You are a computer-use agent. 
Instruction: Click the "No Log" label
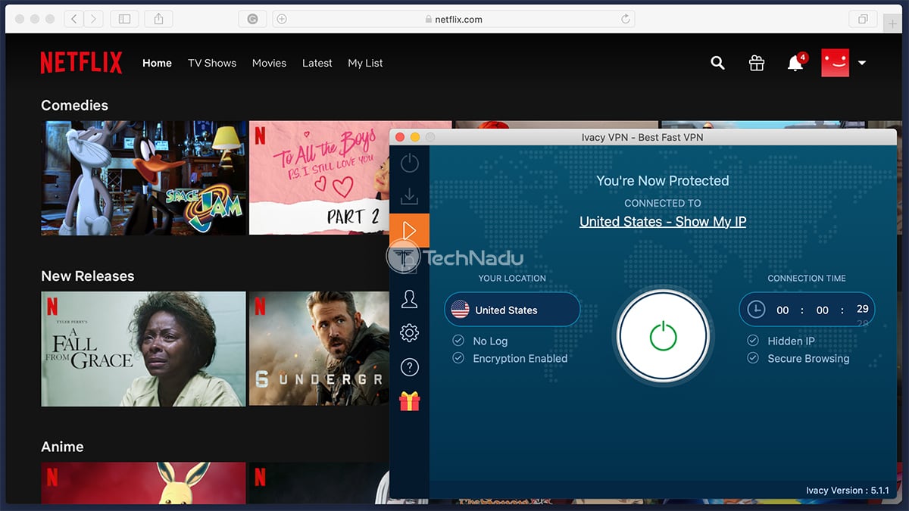490,341
